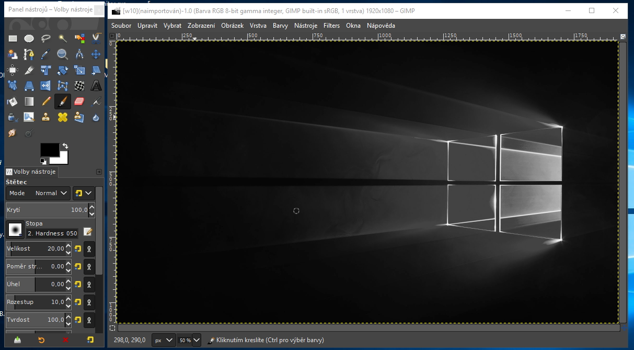The image size is (634, 350).
Task: Select the Scissors Select tool
Action: click(x=96, y=38)
